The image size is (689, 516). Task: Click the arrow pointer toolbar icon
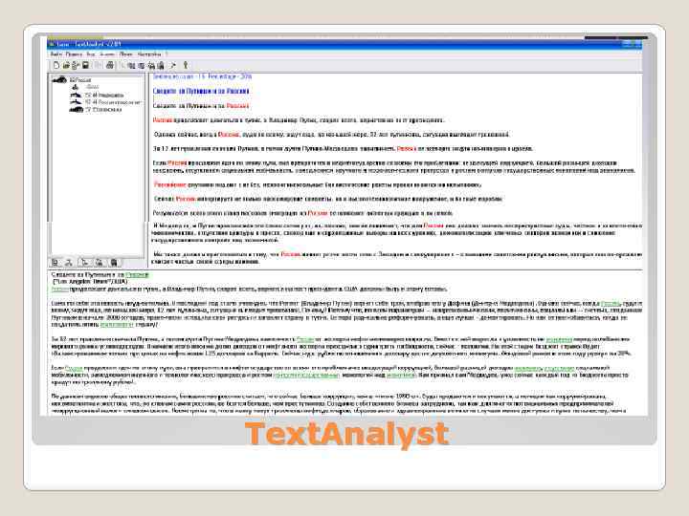(173, 65)
